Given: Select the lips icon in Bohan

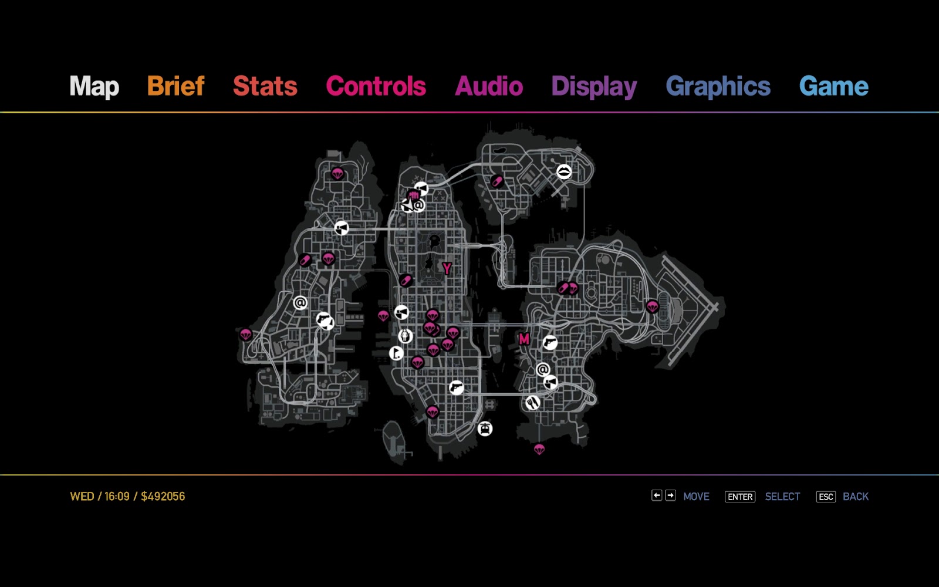Looking at the screenshot, I should (564, 171).
